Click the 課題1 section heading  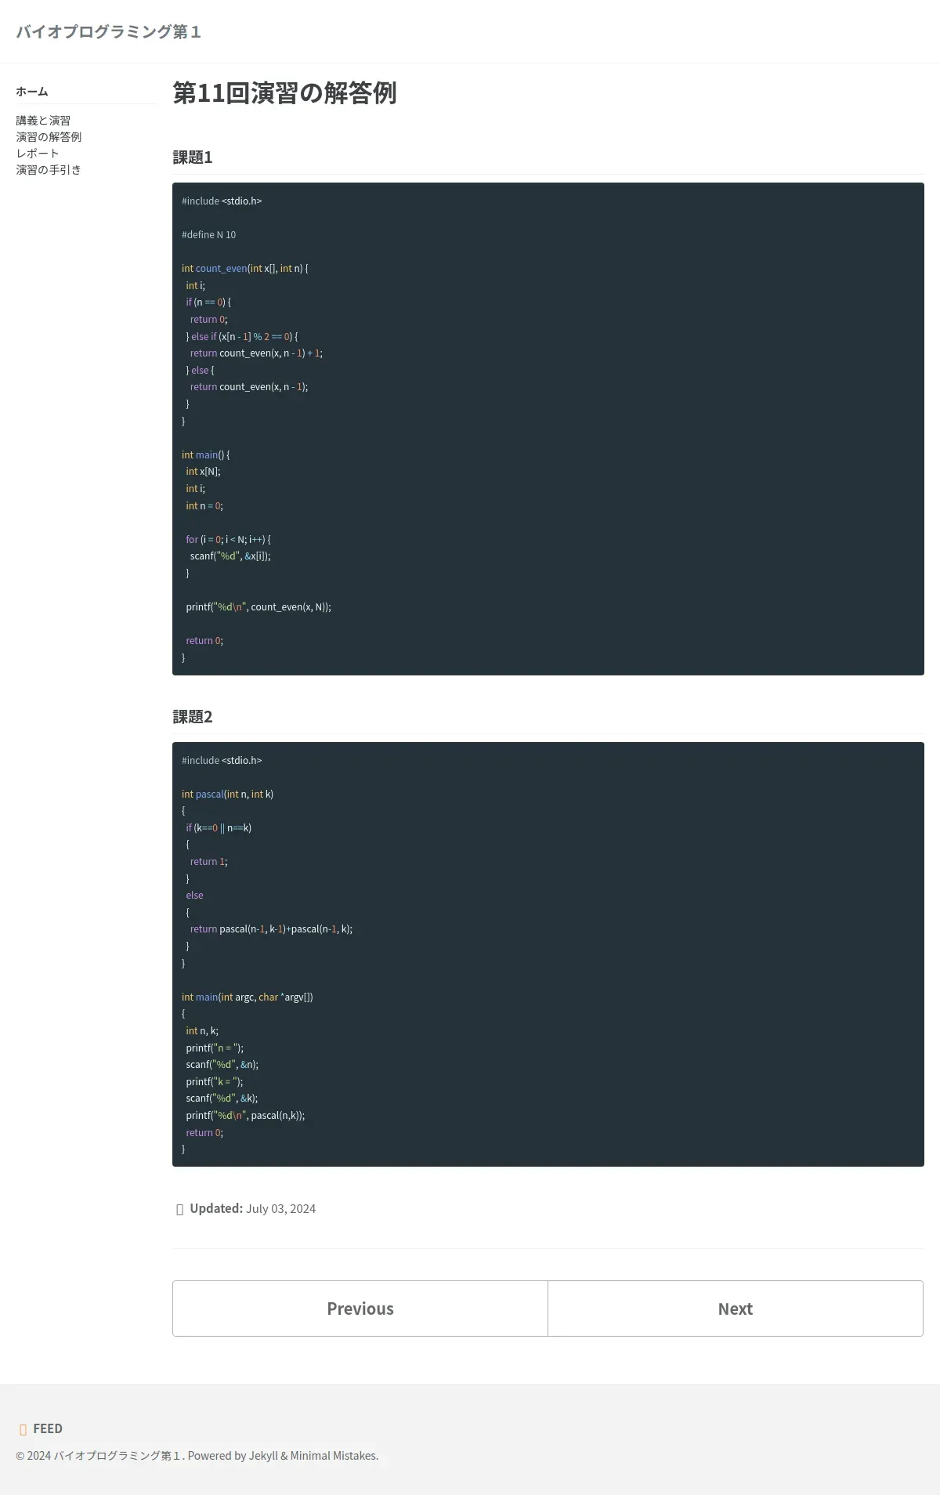tap(193, 157)
